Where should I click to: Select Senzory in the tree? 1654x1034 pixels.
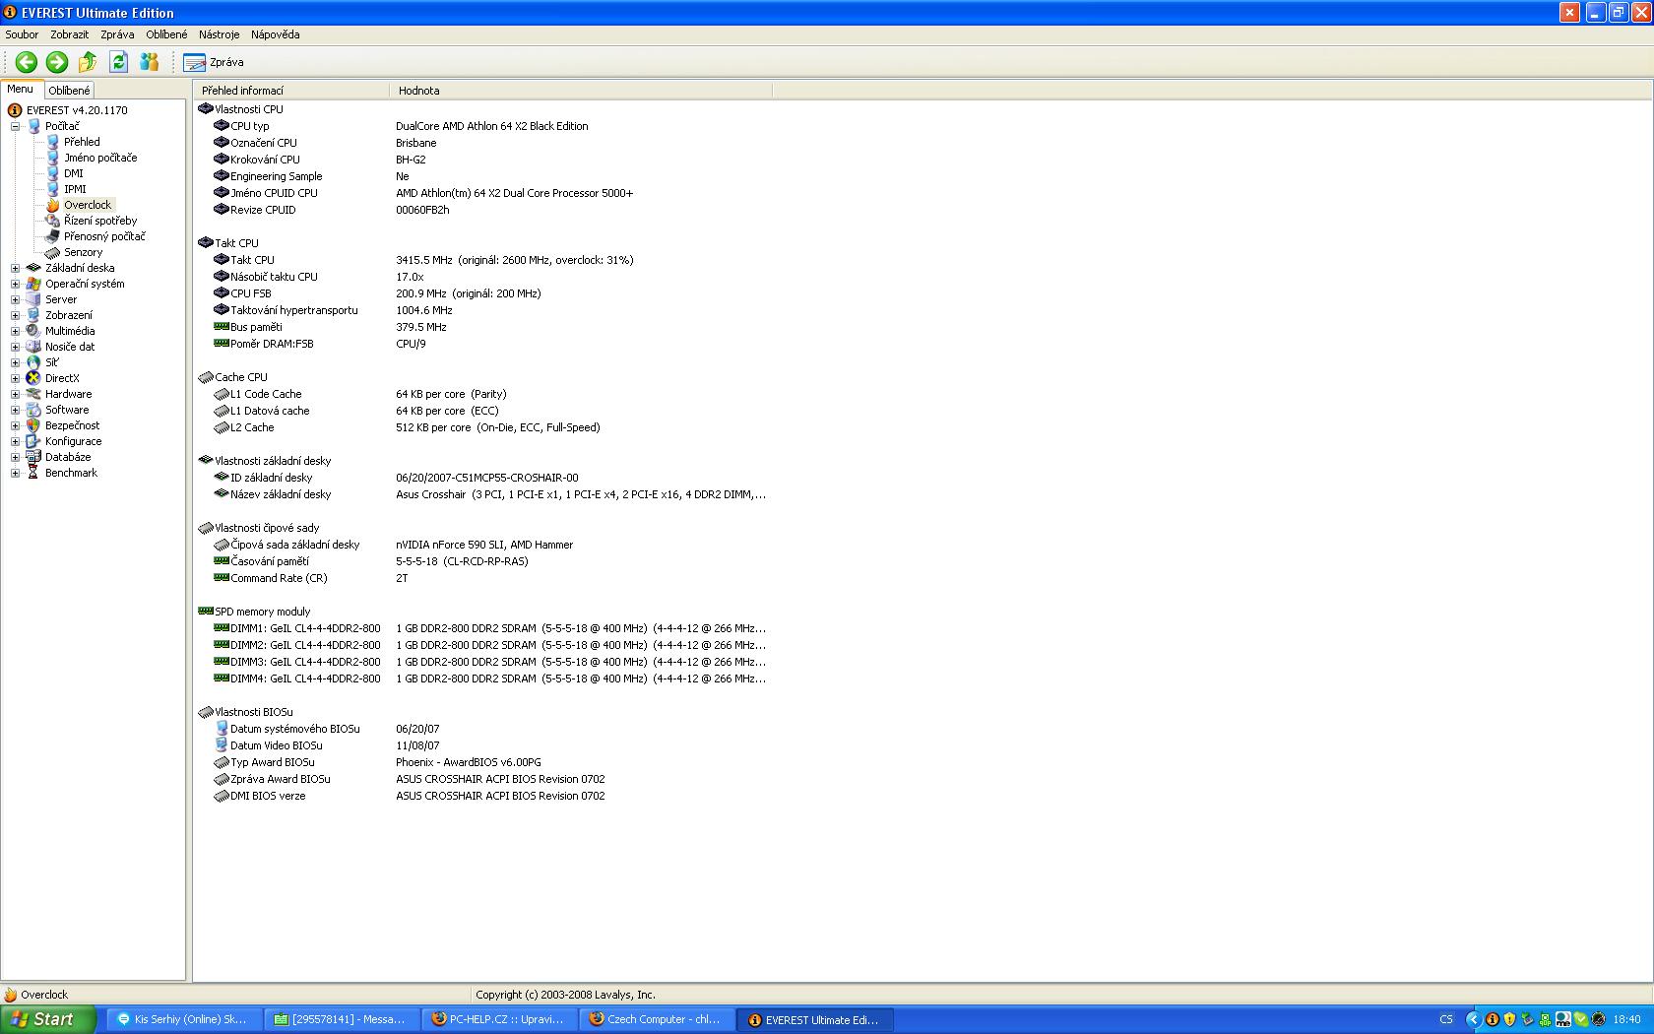click(83, 252)
